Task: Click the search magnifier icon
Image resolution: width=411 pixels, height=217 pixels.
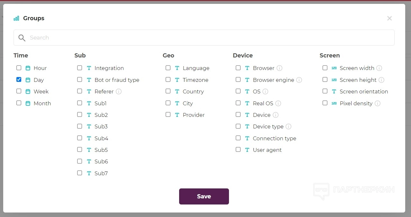Action: coord(22,38)
